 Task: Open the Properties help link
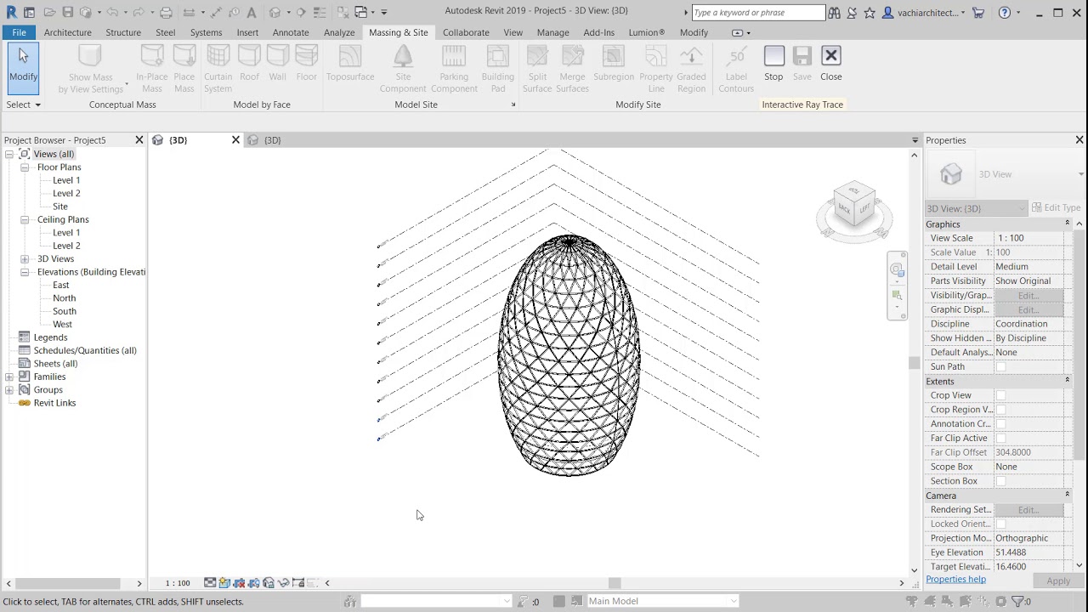coord(955,580)
